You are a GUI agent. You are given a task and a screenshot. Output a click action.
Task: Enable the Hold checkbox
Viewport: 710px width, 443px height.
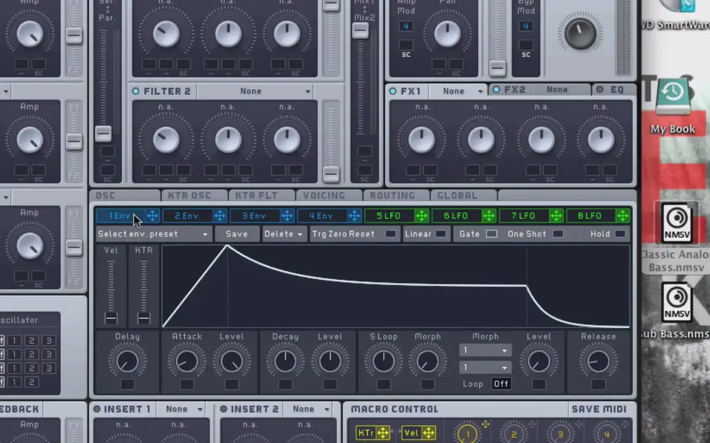point(620,234)
